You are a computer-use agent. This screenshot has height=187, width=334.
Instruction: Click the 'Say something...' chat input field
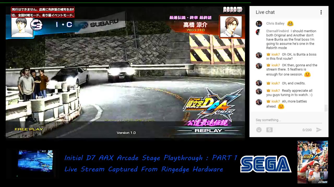tap(289, 120)
